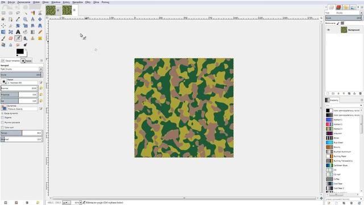Open the Kolory menu
Image resolution: width=364 pixels, height=205 pixels.
point(66,2)
